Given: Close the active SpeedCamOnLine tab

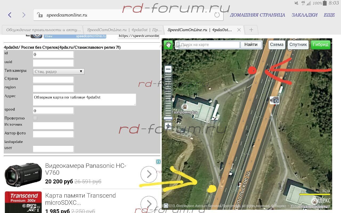Looking at the screenshot, I should click(x=239, y=30).
